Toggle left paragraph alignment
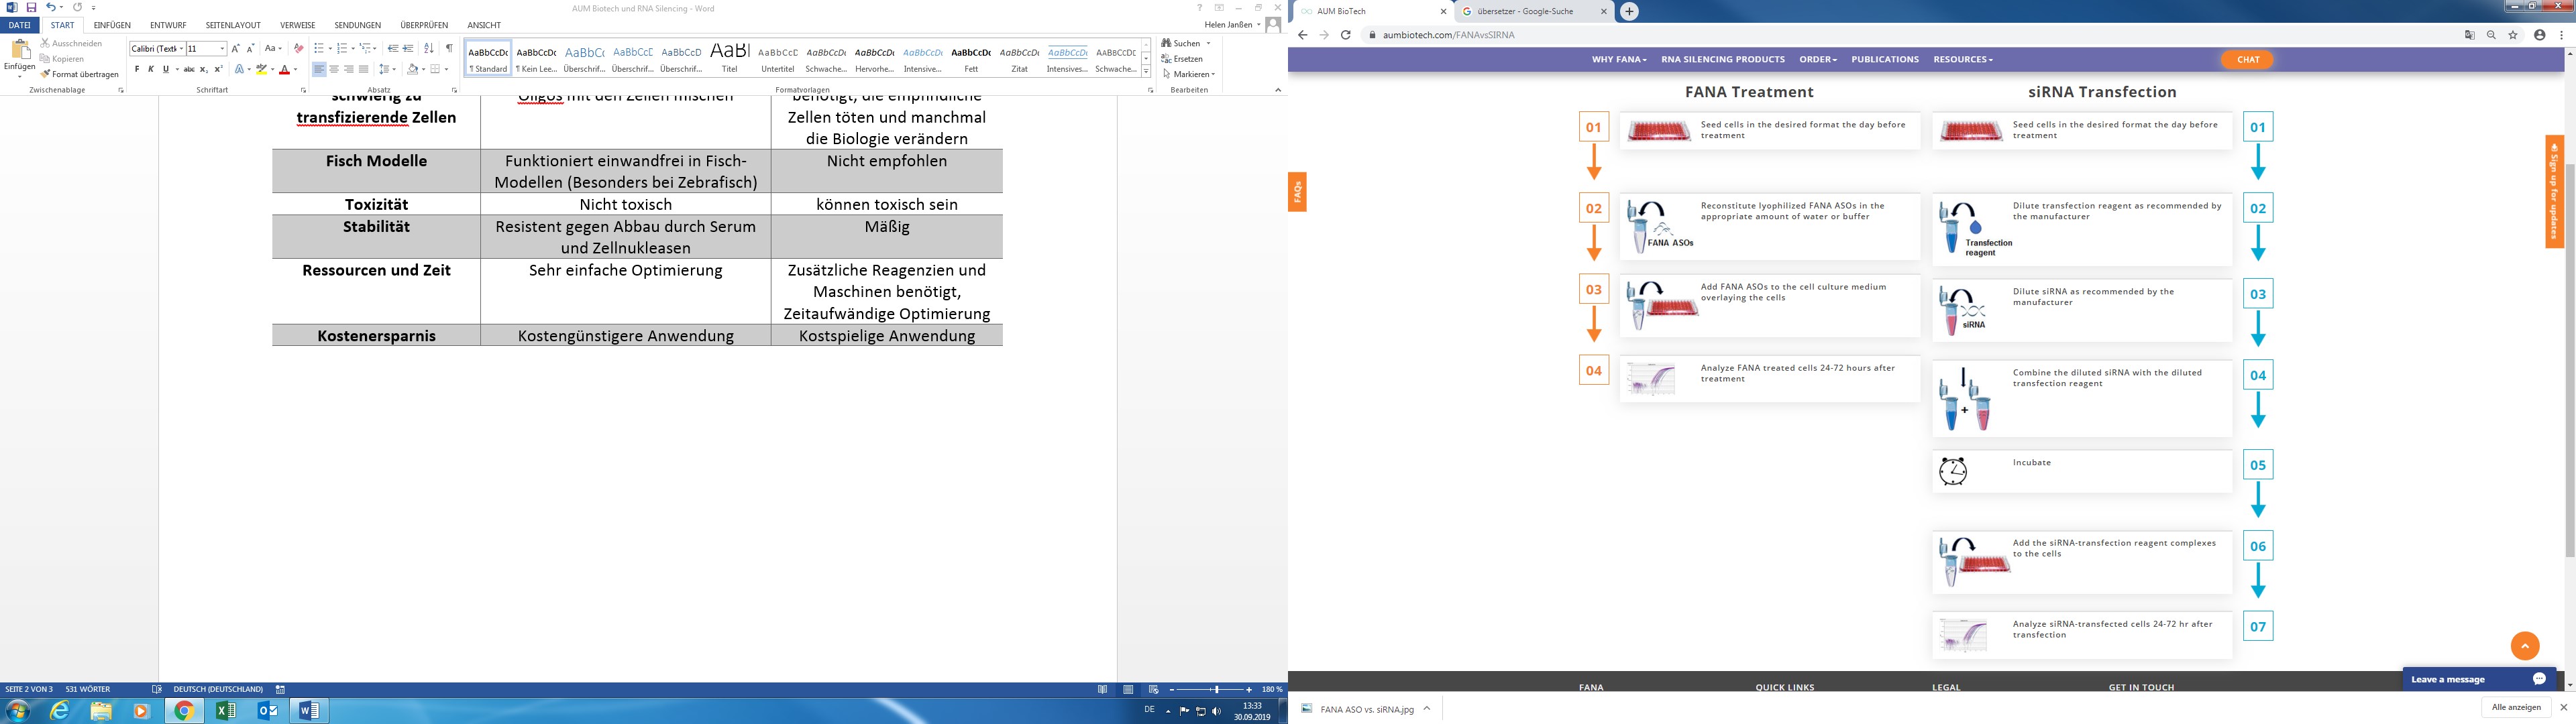Screen dimensions: 2576x724 click(319, 69)
